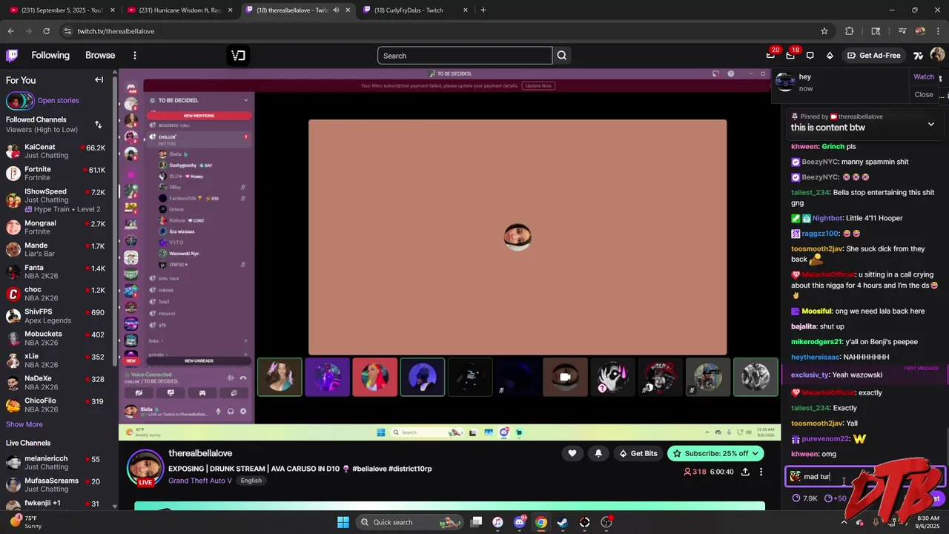Click the Windows taskbar Quick search box
949x534 pixels.
(410, 522)
